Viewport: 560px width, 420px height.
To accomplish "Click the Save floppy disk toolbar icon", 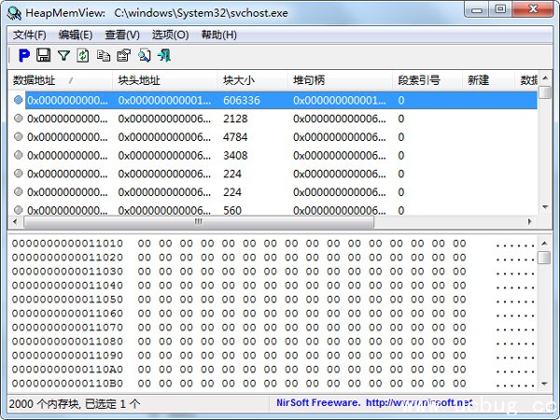I will (x=43, y=56).
